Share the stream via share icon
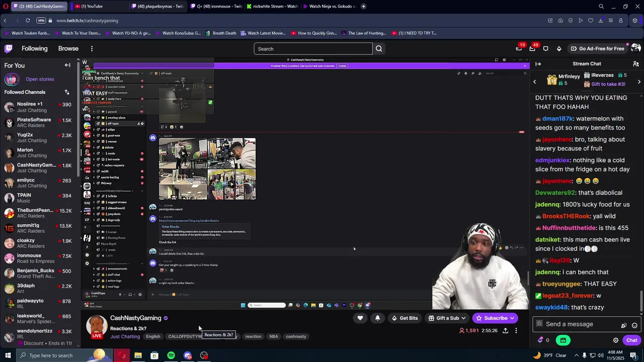Image resolution: width=644 pixels, height=362 pixels. (x=505, y=330)
